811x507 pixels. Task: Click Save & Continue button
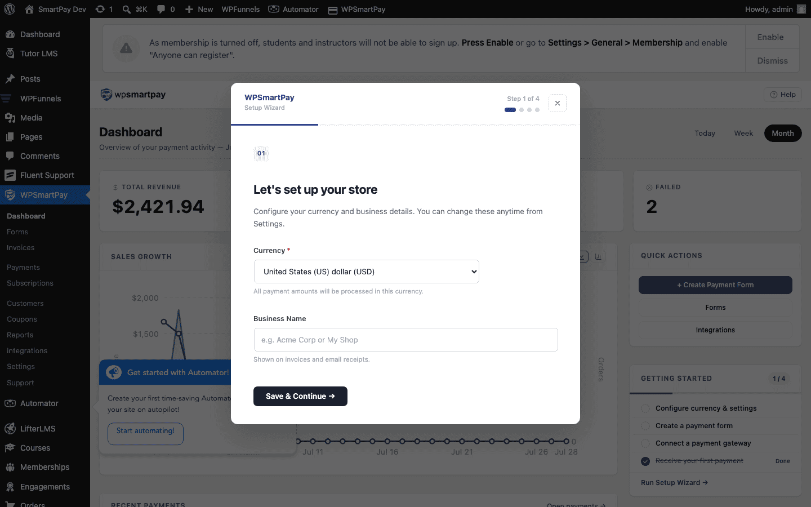(x=300, y=396)
